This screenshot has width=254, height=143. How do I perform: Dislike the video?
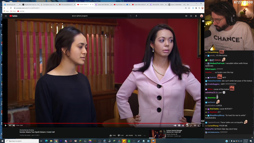(x=121, y=135)
